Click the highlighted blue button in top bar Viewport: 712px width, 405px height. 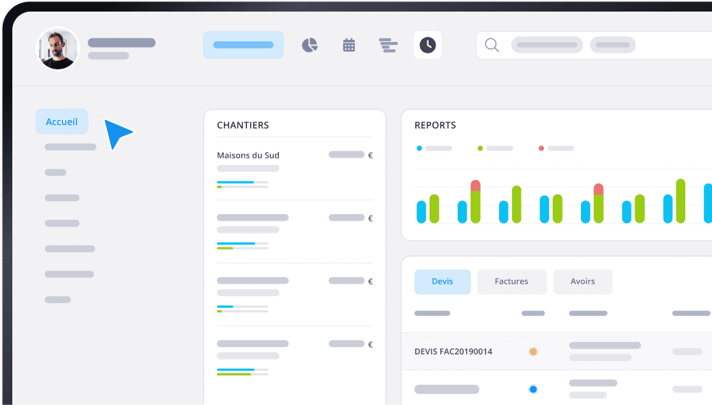pyautogui.click(x=243, y=45)
